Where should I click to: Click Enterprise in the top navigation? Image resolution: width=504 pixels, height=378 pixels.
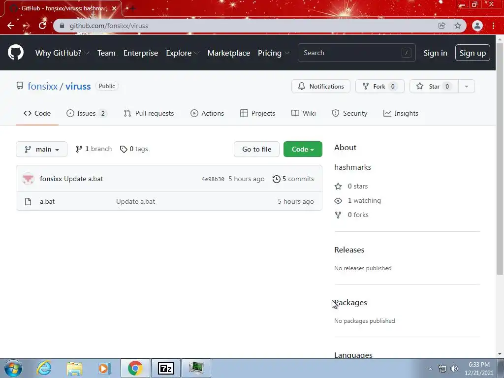(x=141, y=53)
